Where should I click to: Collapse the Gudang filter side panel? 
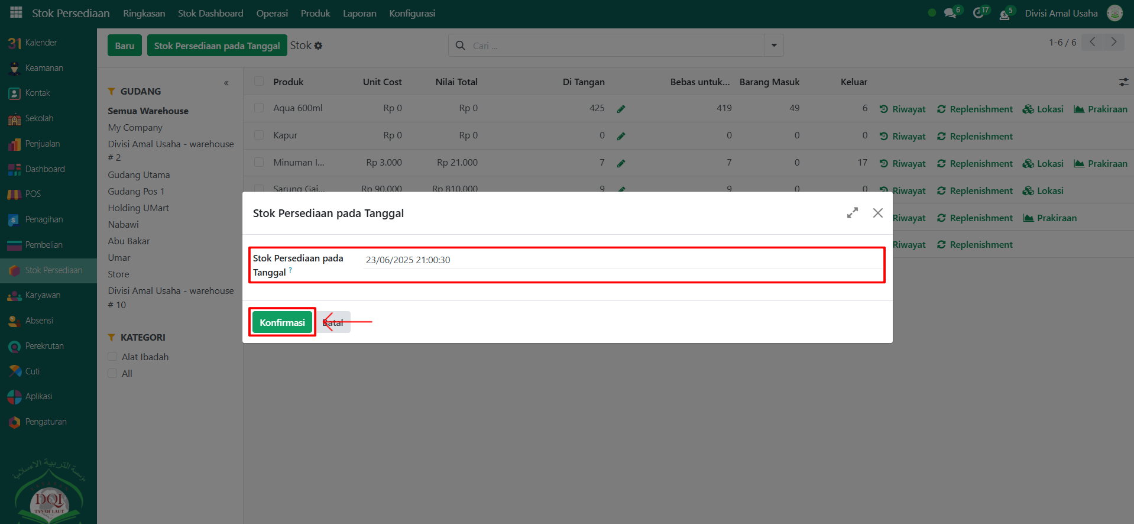tap(226, 83)
